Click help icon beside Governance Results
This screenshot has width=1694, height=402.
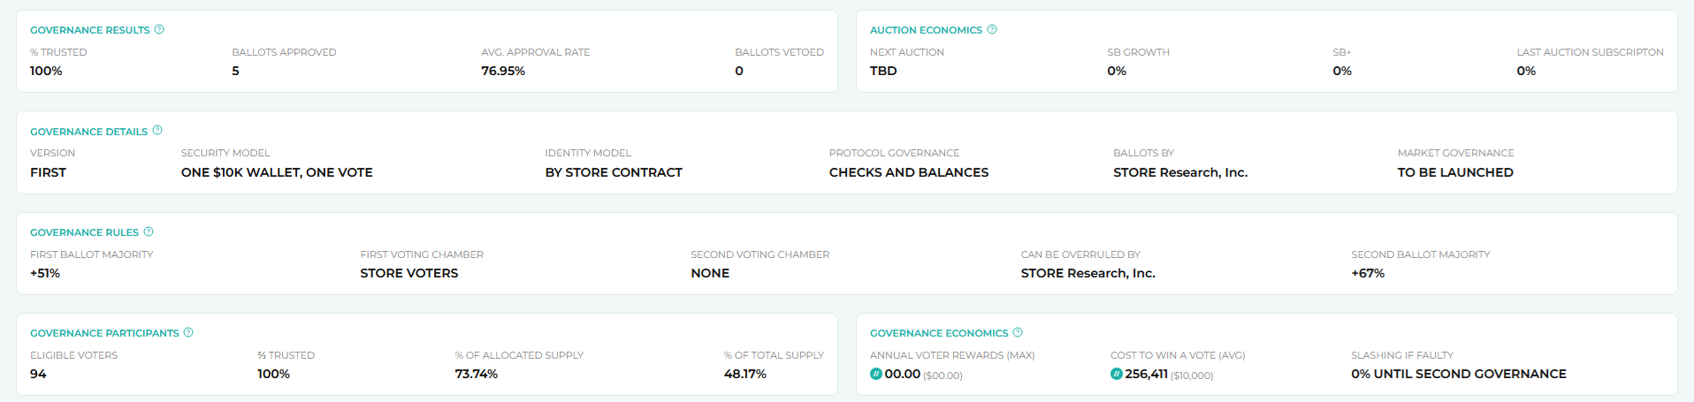tap(159, 29)
